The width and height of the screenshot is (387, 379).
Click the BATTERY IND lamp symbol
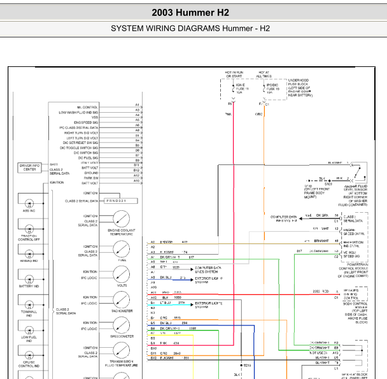point(29,280)
